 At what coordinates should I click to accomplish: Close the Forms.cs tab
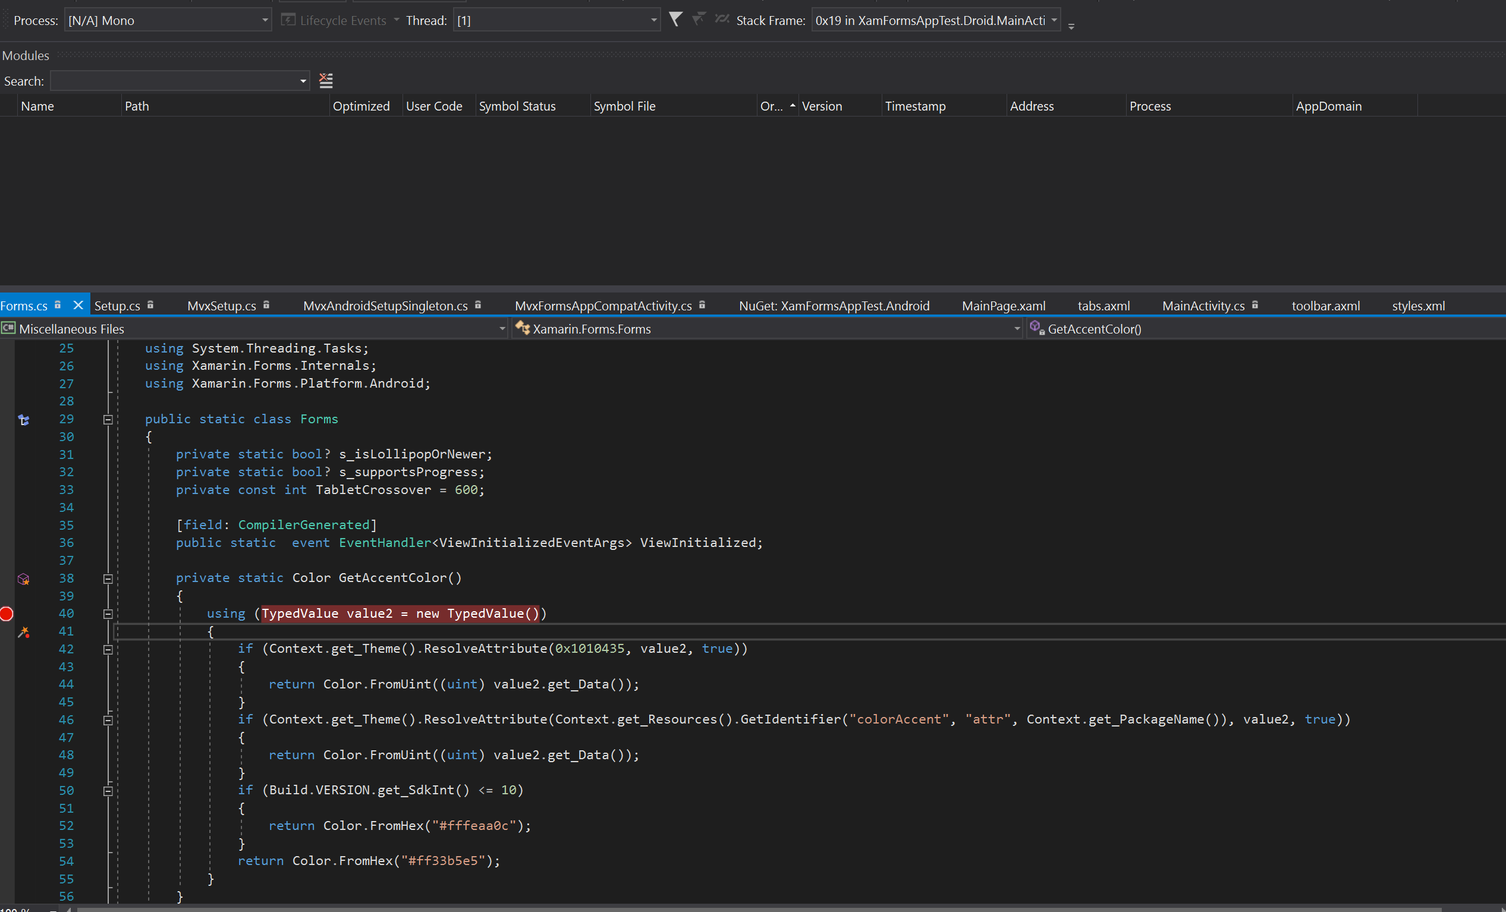click(x=78, y=305)
